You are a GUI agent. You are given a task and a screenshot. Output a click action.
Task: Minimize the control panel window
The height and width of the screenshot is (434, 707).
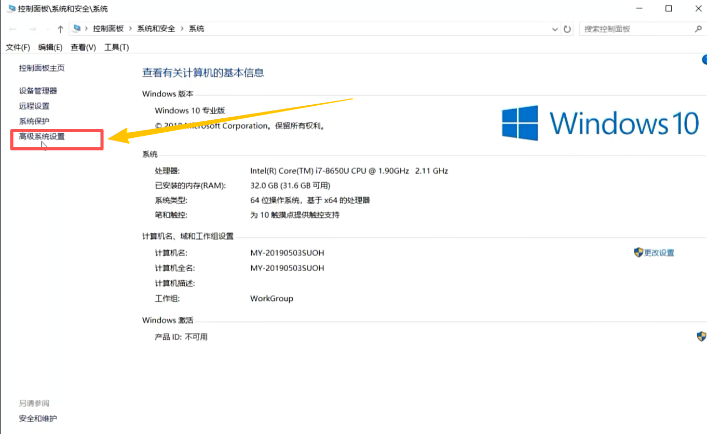coord(640,9)
